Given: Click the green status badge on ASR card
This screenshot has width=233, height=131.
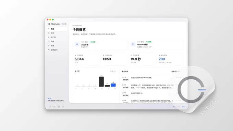Looking at the screenshot, I should pos(93,42).
